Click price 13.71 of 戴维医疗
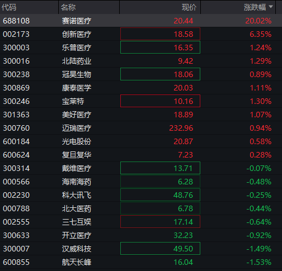 (x=183, y=168)
